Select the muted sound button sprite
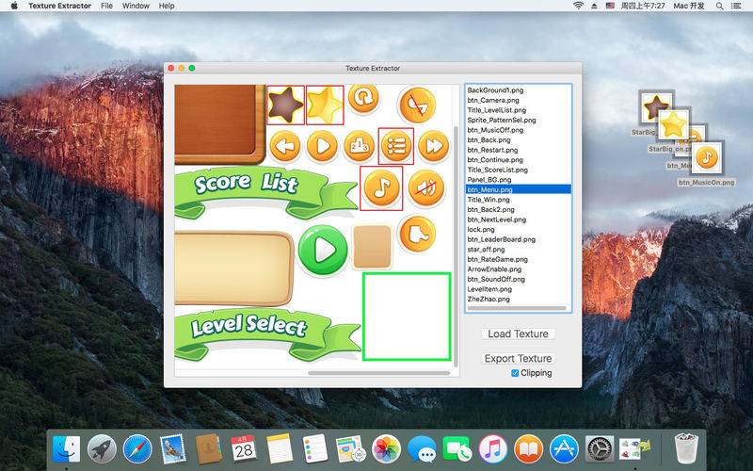Screen dimensions: 753x471 (x=426, y=187)
